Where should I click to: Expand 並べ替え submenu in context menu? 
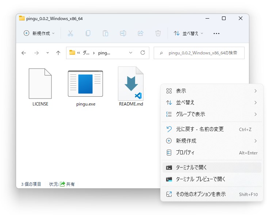(212, 103)
